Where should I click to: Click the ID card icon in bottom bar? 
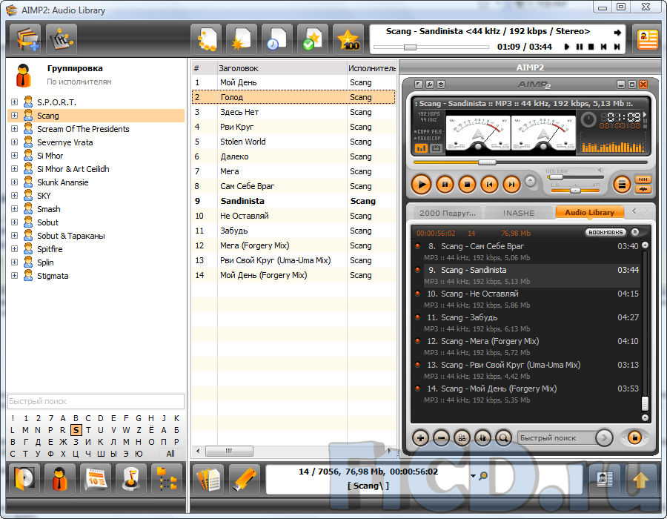tap(605, 480)
